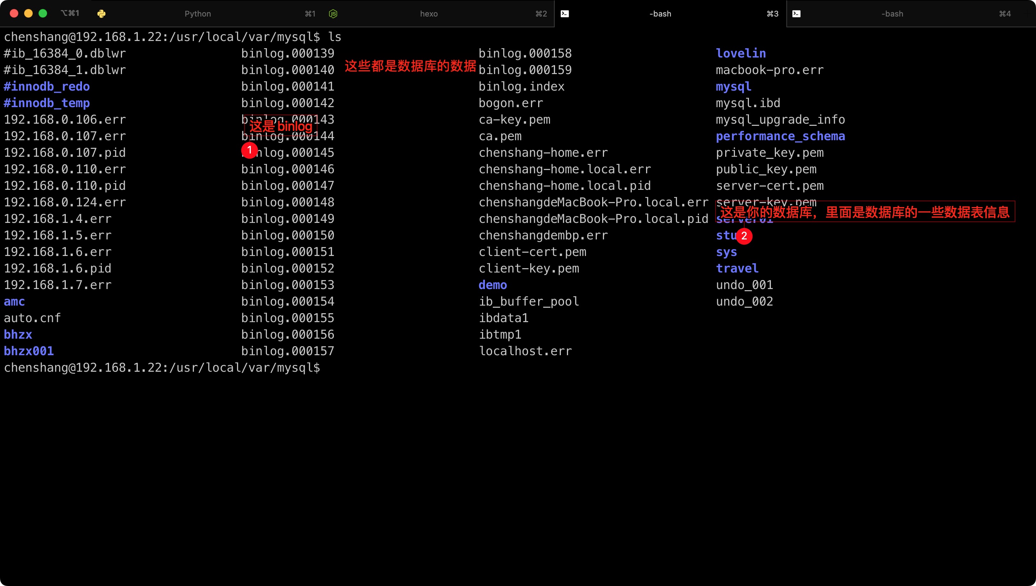Click the bottom command prompt line
Screen dimensions: 1036x586
point(162,367)
